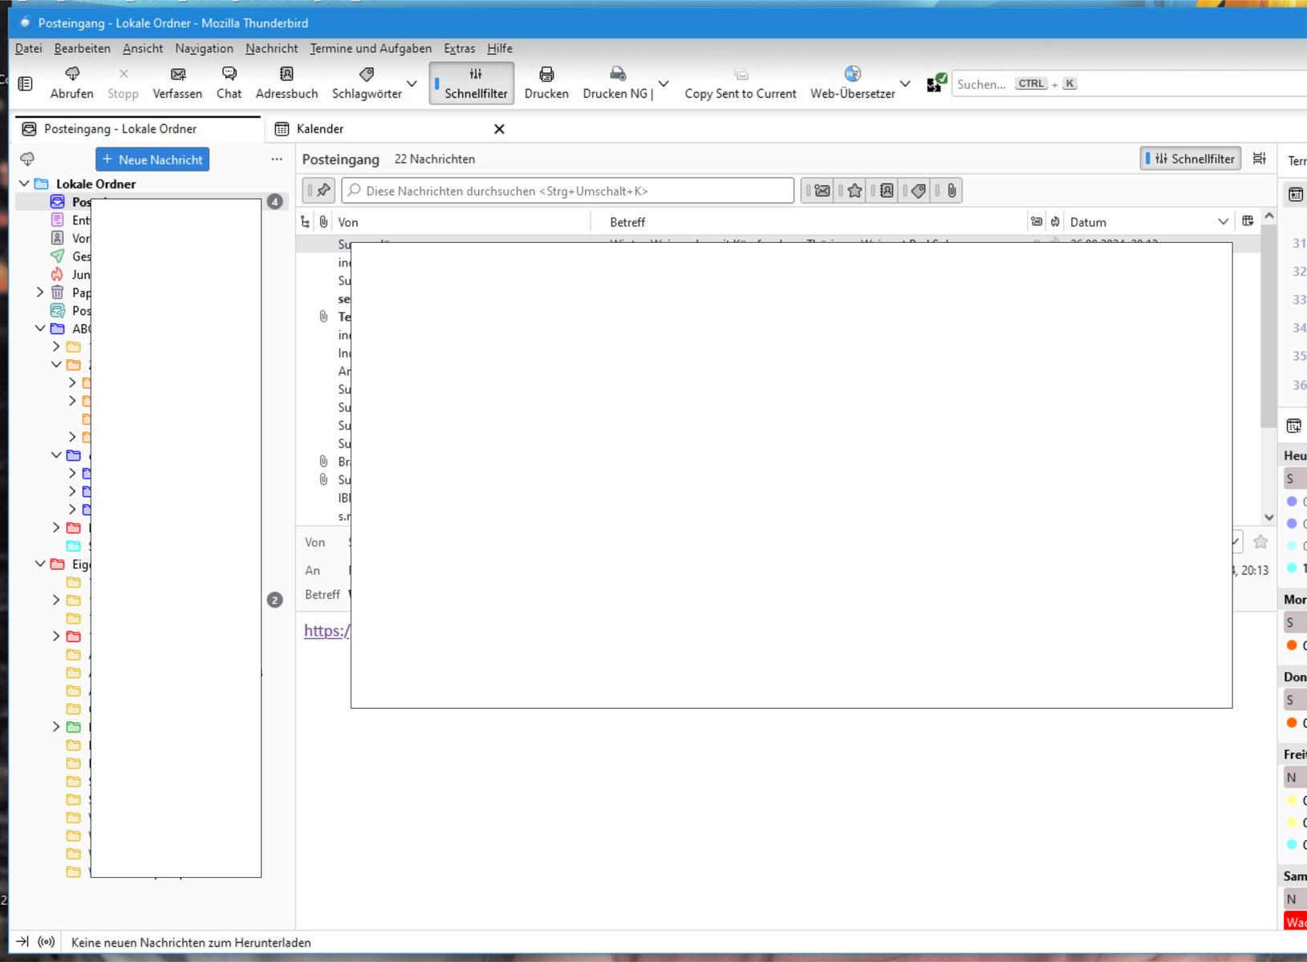Collapse the Lokale Ordner tree
The width and height of the screenshot is (1307, 962).
pos(25,184)
